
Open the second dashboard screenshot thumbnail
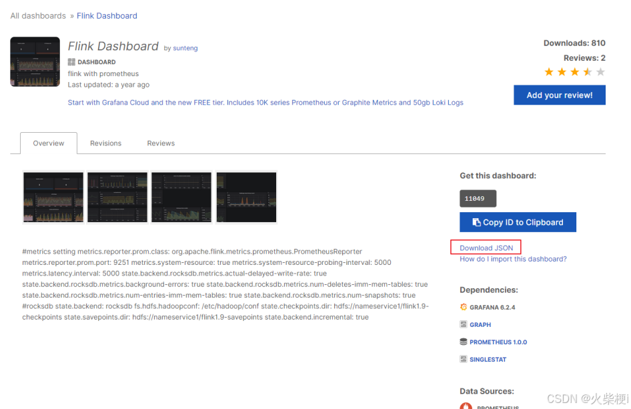click(x=117, y=197)
